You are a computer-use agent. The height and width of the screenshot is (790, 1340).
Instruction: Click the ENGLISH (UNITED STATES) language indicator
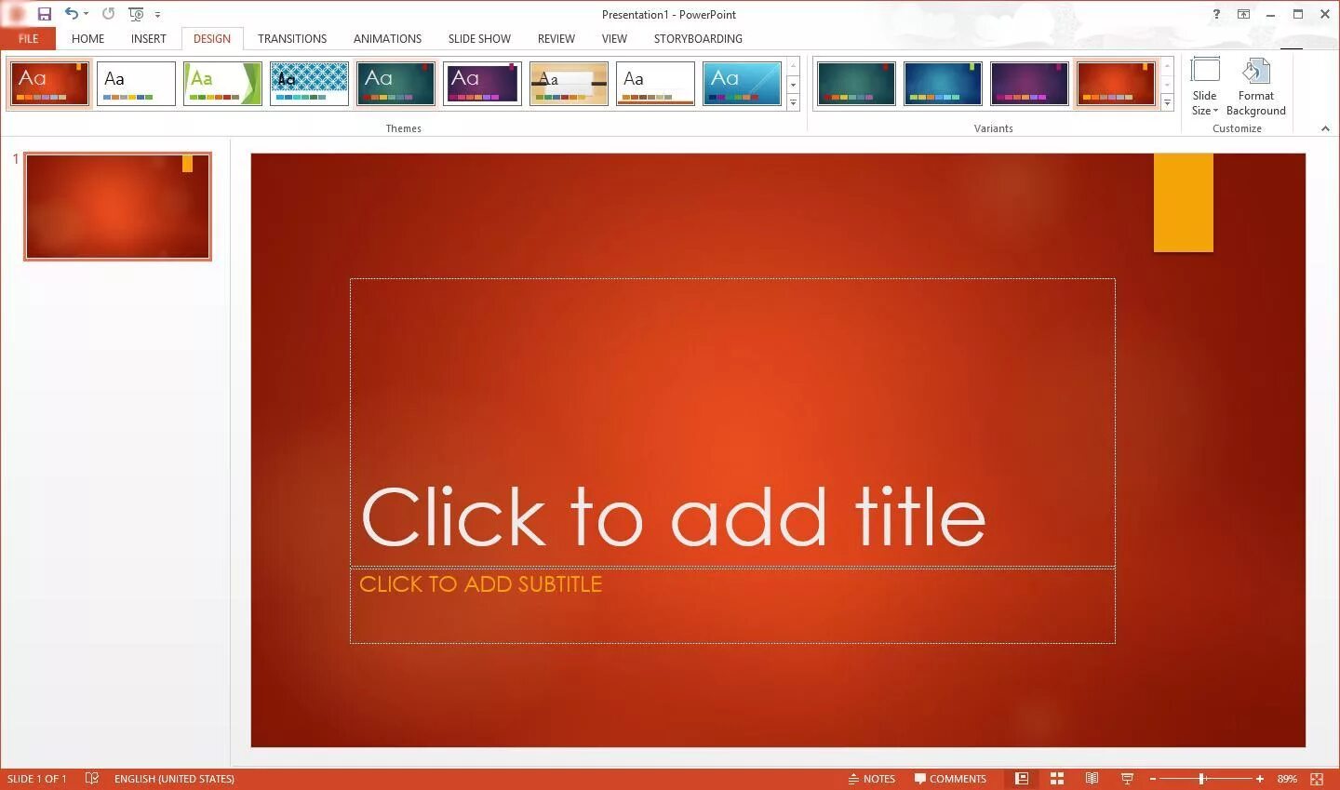tap(174, 779)
